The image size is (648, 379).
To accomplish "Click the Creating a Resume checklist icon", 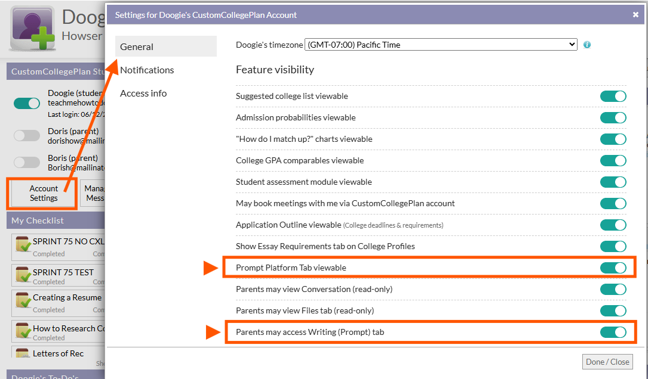I will [23, 300].
